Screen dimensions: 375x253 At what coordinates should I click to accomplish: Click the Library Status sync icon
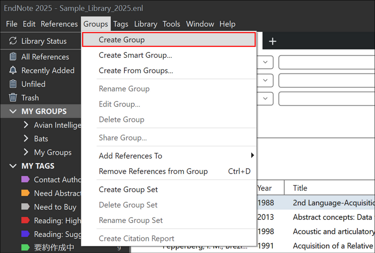pyautogui.click(x=13, y=41)
